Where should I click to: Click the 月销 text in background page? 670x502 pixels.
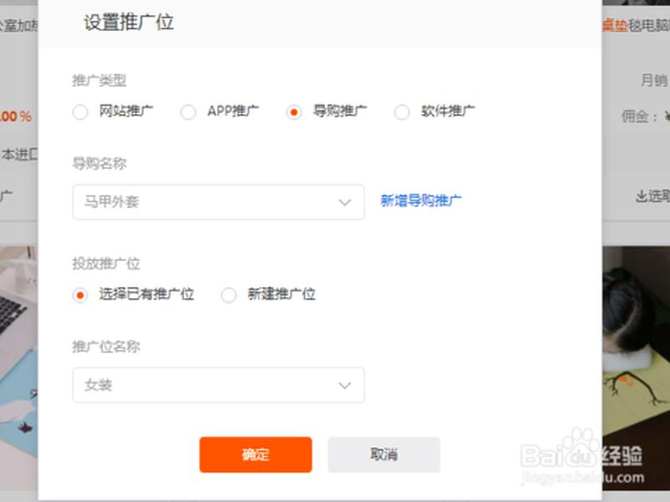point(654,79)
